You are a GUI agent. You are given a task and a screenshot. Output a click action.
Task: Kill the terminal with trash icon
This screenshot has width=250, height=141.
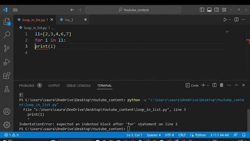(x=221, y=85)
